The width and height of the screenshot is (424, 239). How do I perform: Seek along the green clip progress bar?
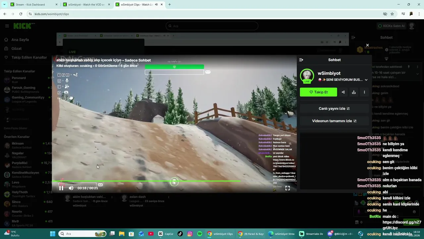click(x=174, y=181)
